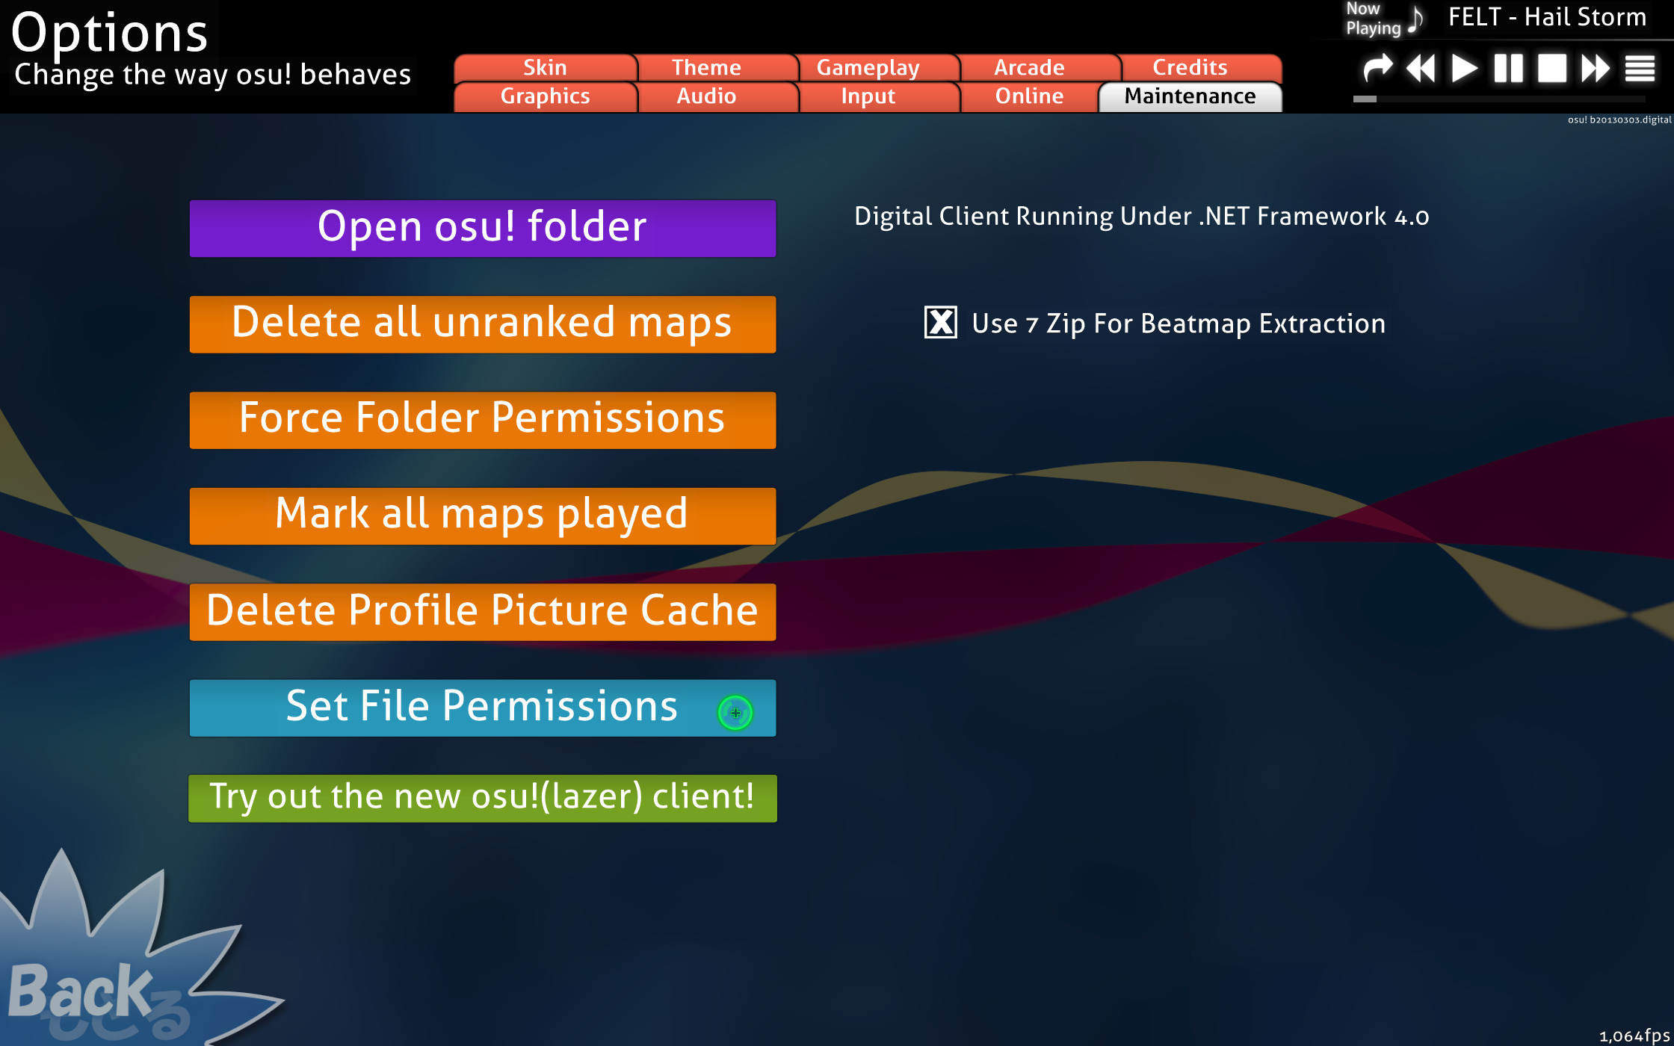This screenshot has height=1046, width=1674.
Task: Open the playlist menu icon
Action: pos(1640,69)
